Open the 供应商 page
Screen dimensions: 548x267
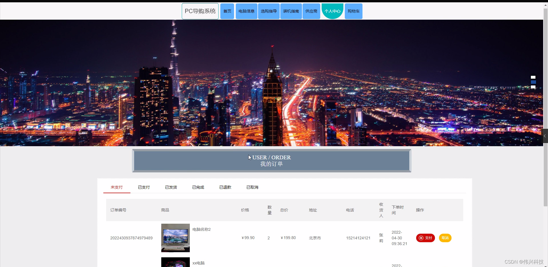click(x=311, y=11)
